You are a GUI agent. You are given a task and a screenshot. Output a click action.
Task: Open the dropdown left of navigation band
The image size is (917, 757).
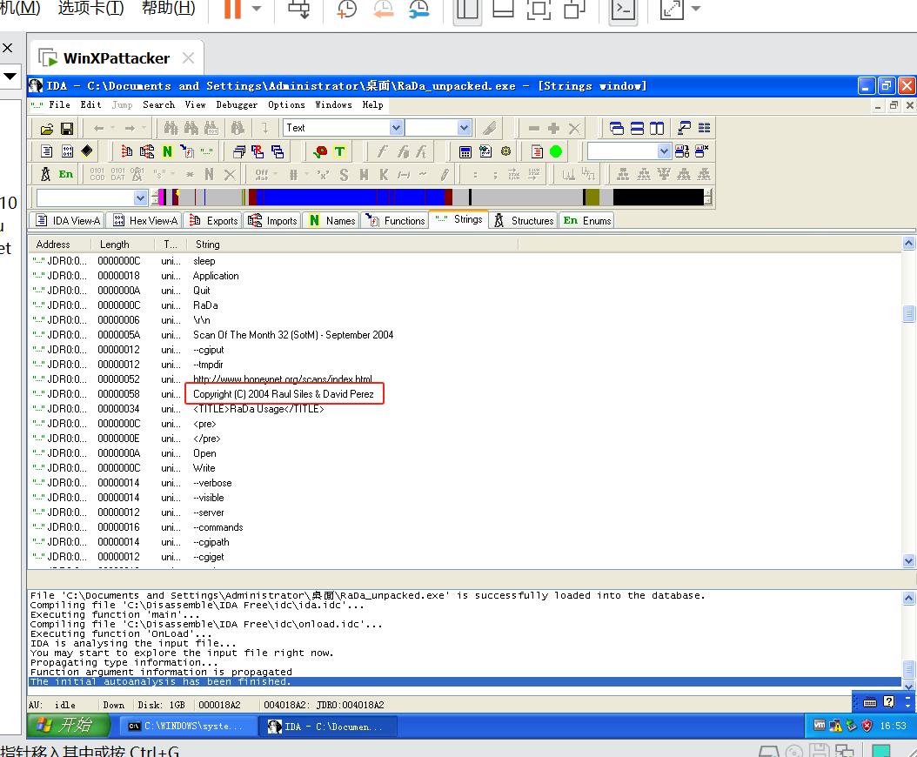coord(140,198)
